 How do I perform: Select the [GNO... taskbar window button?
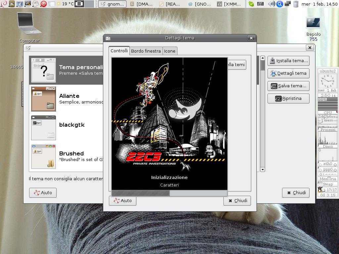[199, 4]
